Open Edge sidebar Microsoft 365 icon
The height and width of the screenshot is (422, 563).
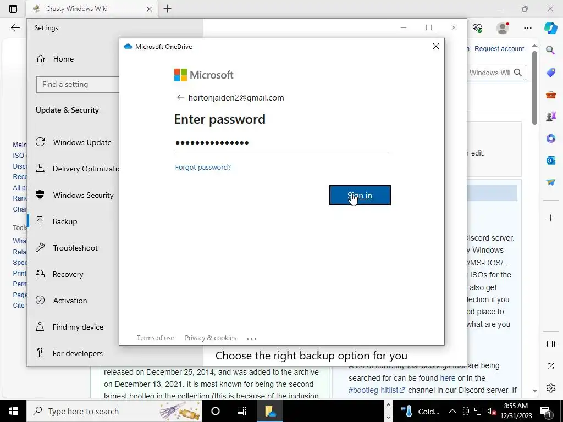[550, 138]
